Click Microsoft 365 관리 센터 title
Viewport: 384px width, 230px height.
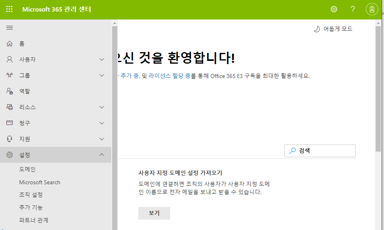(x=56, y=9)
